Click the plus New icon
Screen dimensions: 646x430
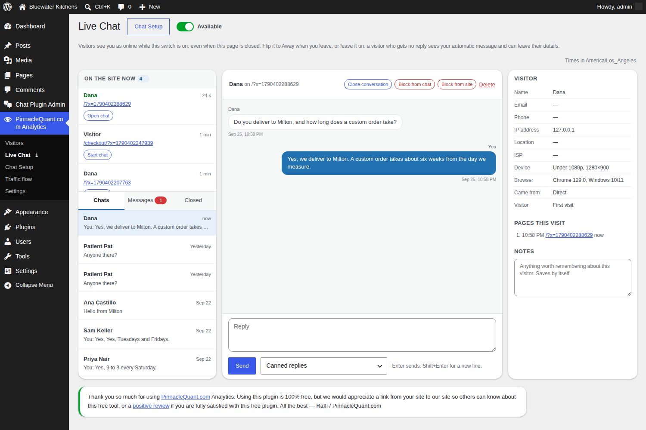[x=142, y=7]
